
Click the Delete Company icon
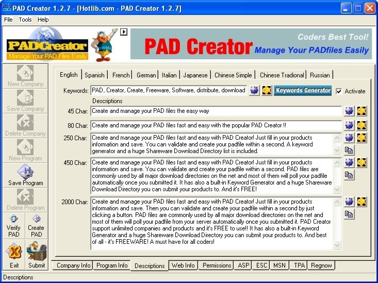pos(25,123)
